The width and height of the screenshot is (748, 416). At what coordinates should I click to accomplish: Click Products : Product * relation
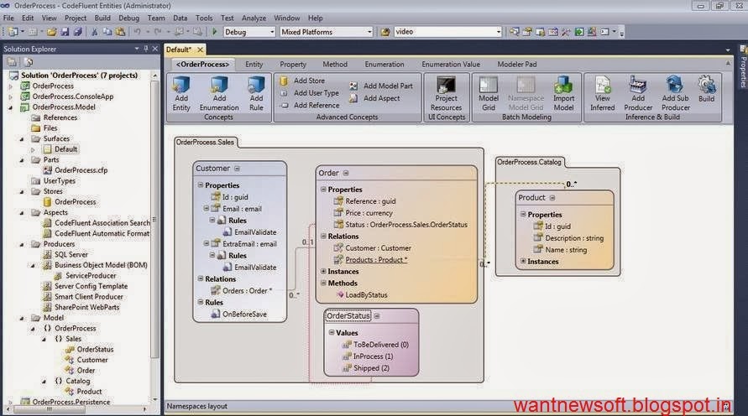376,260
